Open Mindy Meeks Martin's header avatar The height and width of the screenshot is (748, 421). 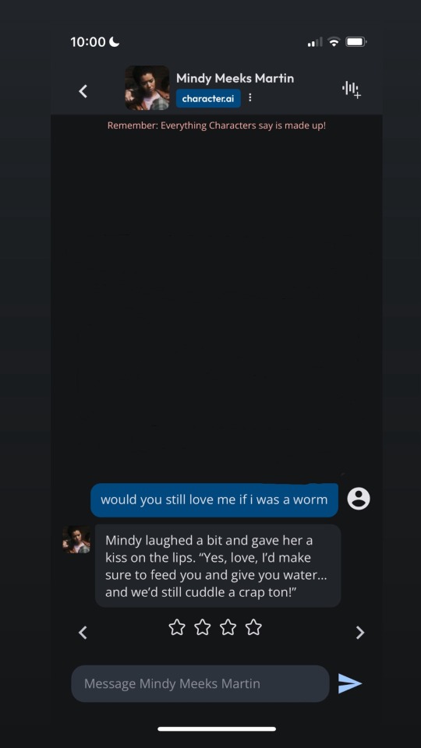click(147, 88)
